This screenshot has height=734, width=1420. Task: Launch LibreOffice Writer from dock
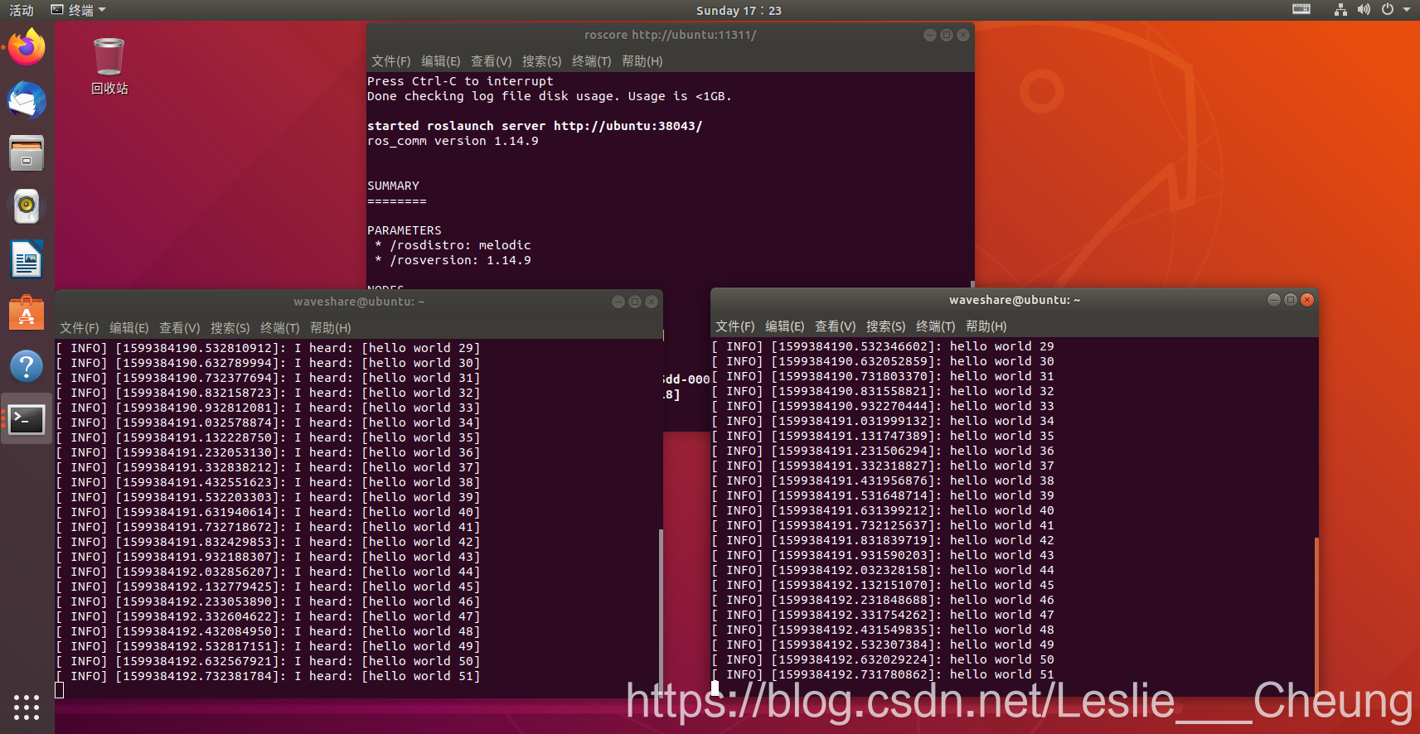tap(27, 259)
